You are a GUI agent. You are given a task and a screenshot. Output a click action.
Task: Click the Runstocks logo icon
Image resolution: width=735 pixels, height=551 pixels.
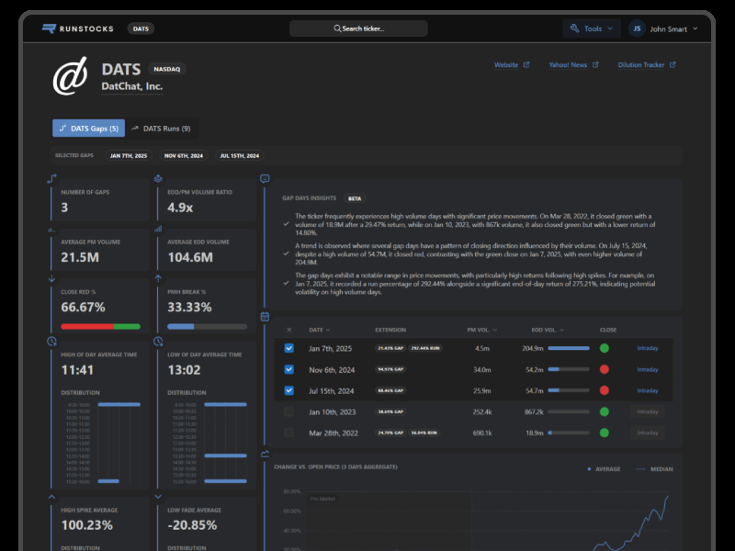pos(49,28)
